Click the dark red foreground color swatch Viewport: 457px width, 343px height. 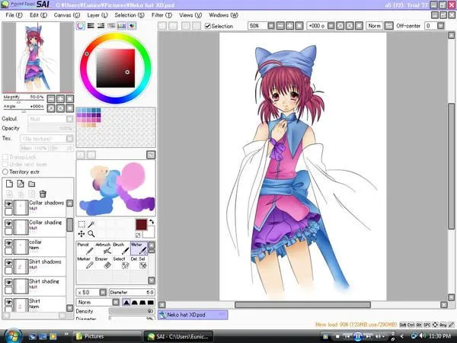140,225
